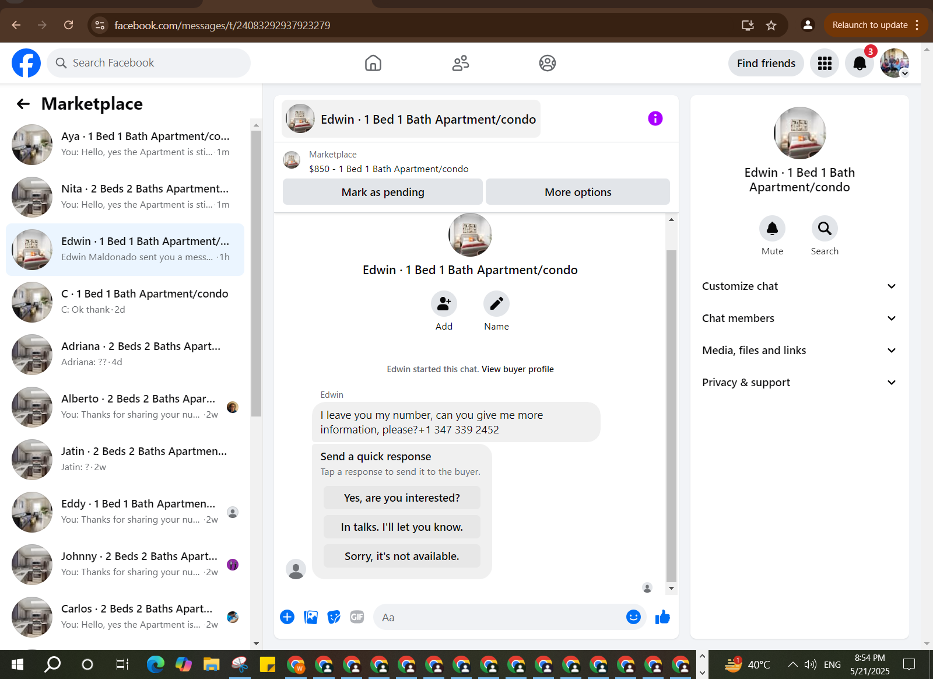
Task: Open File Explorer from taskbar
Action: [x=211, y=664]
